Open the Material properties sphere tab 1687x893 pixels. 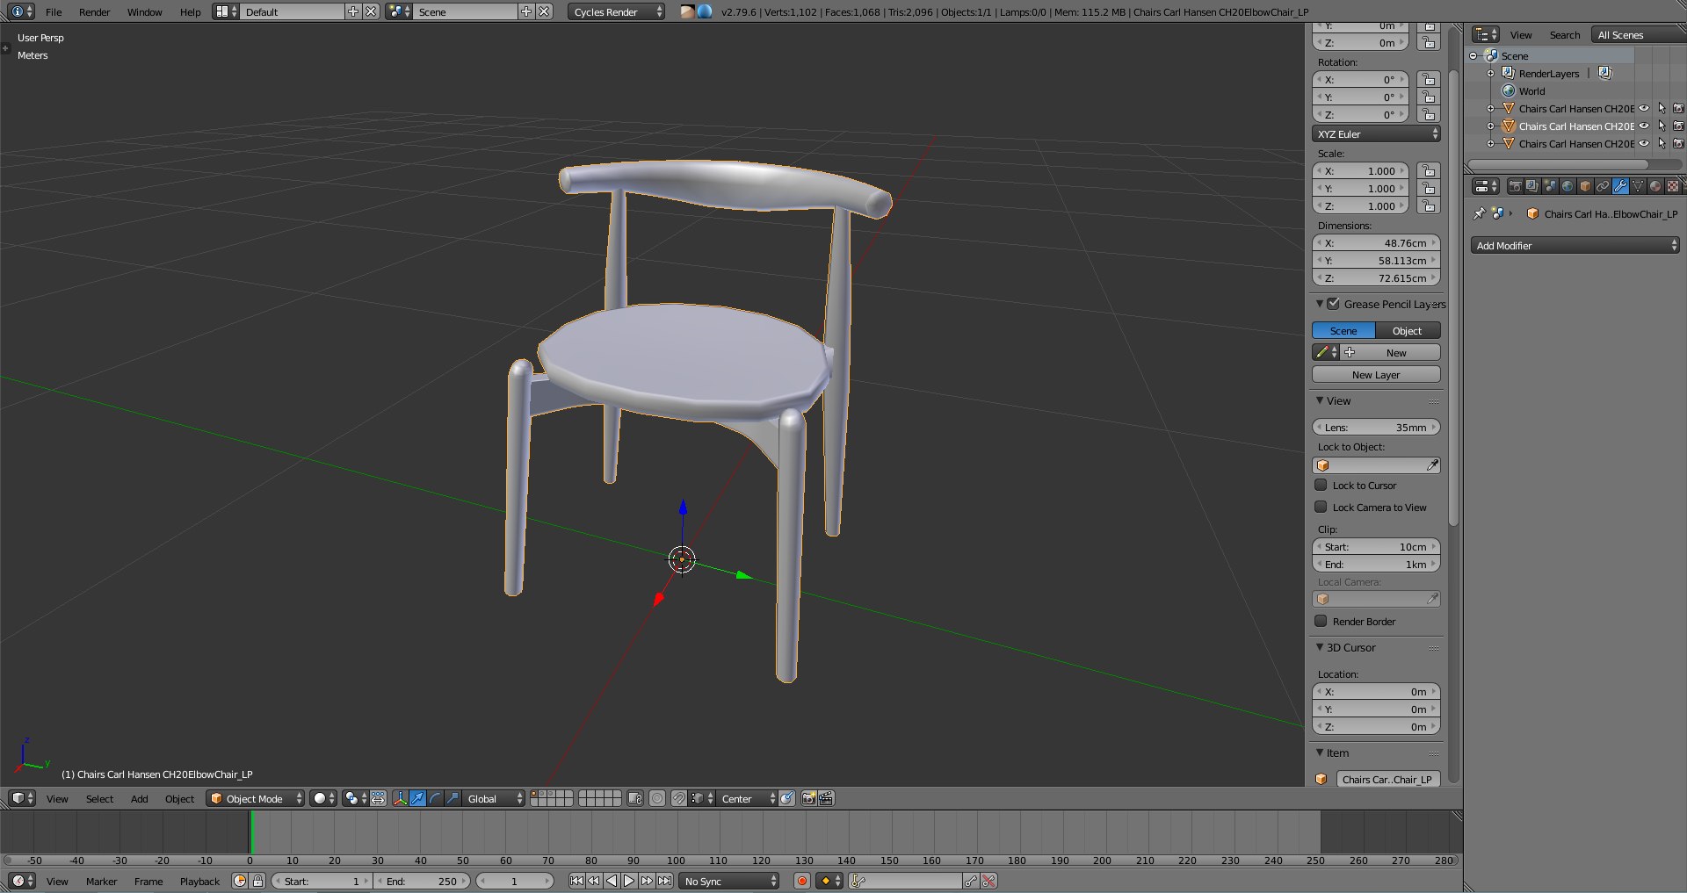click(x=1655, y=186)
